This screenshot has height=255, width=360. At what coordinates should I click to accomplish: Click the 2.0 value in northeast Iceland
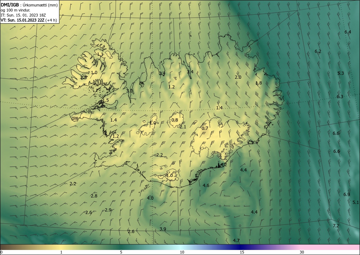point(238,77)
